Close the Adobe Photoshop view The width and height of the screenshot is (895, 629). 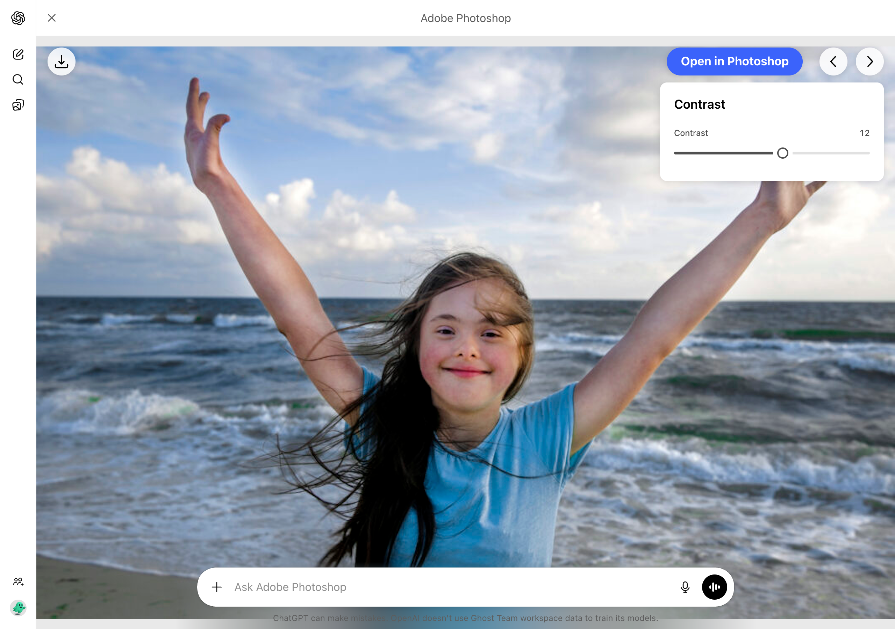point(51,18)
